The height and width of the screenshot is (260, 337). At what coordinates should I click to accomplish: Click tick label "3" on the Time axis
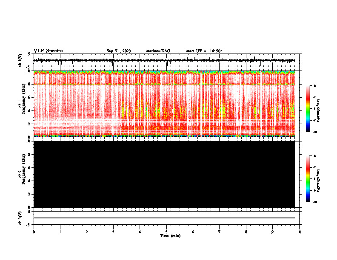click(113, 232)
